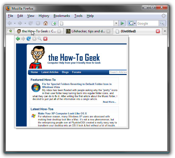Open the Fix for Special Folders article link
175x158 pixels.
click(x=77, y=86)
